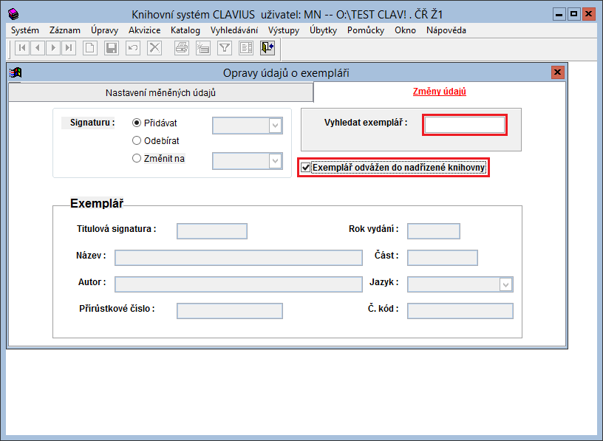
Task: Select the Změnit na radio button
Action: click(137, 158)
